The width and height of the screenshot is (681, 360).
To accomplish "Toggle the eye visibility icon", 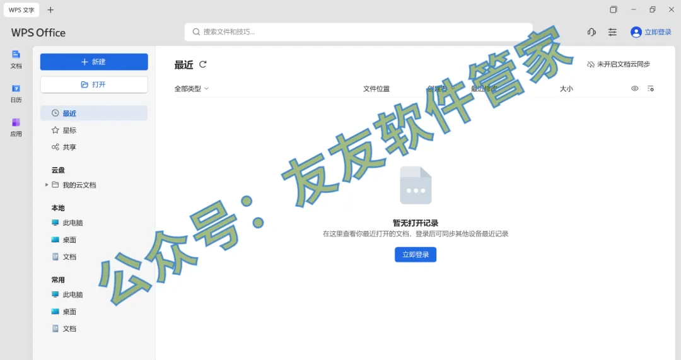I will click(x=634, y=89).
